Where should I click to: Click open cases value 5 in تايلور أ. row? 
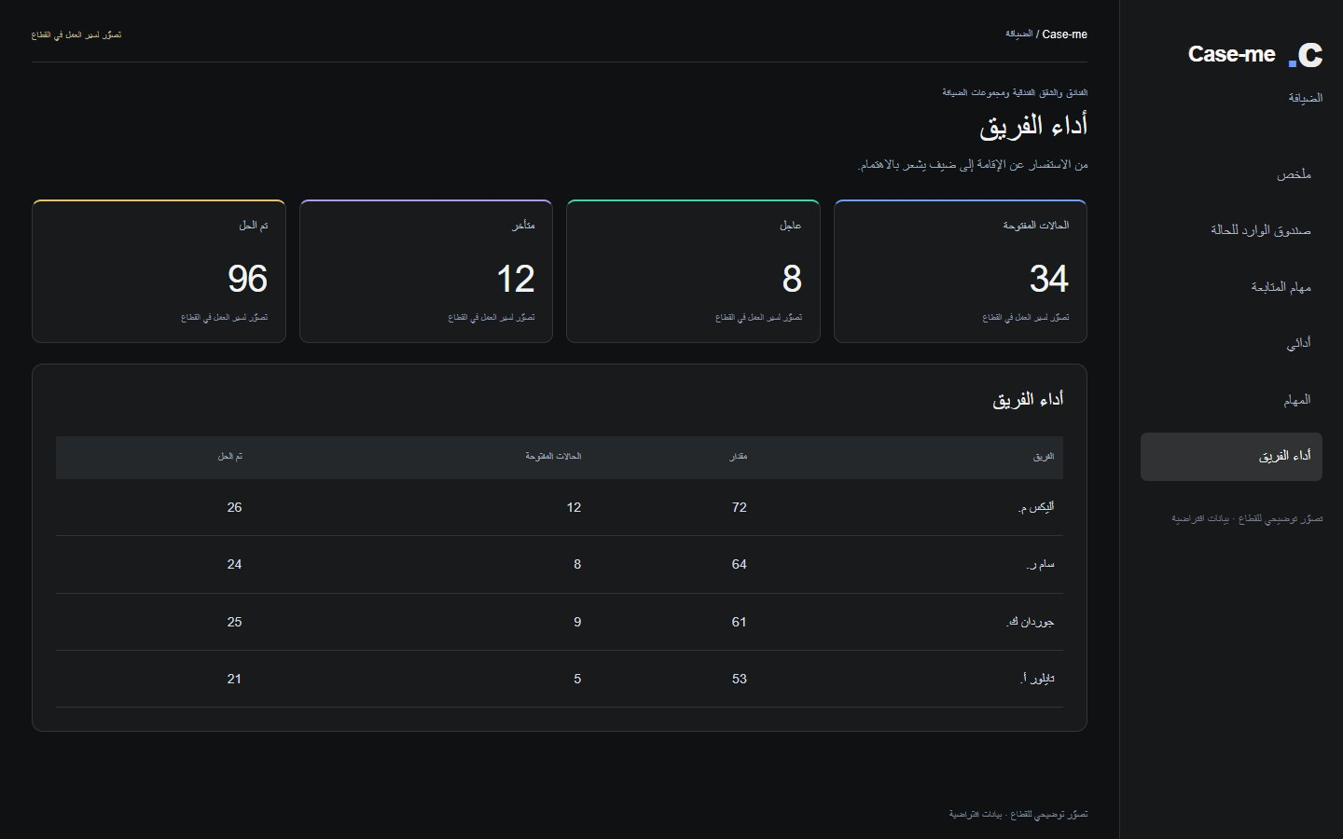577,680
